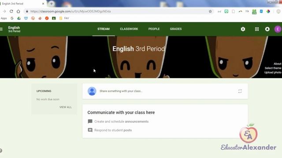282x158 pixels.
Task: Click 'No work due soon' text
Action: pos(48,99)
